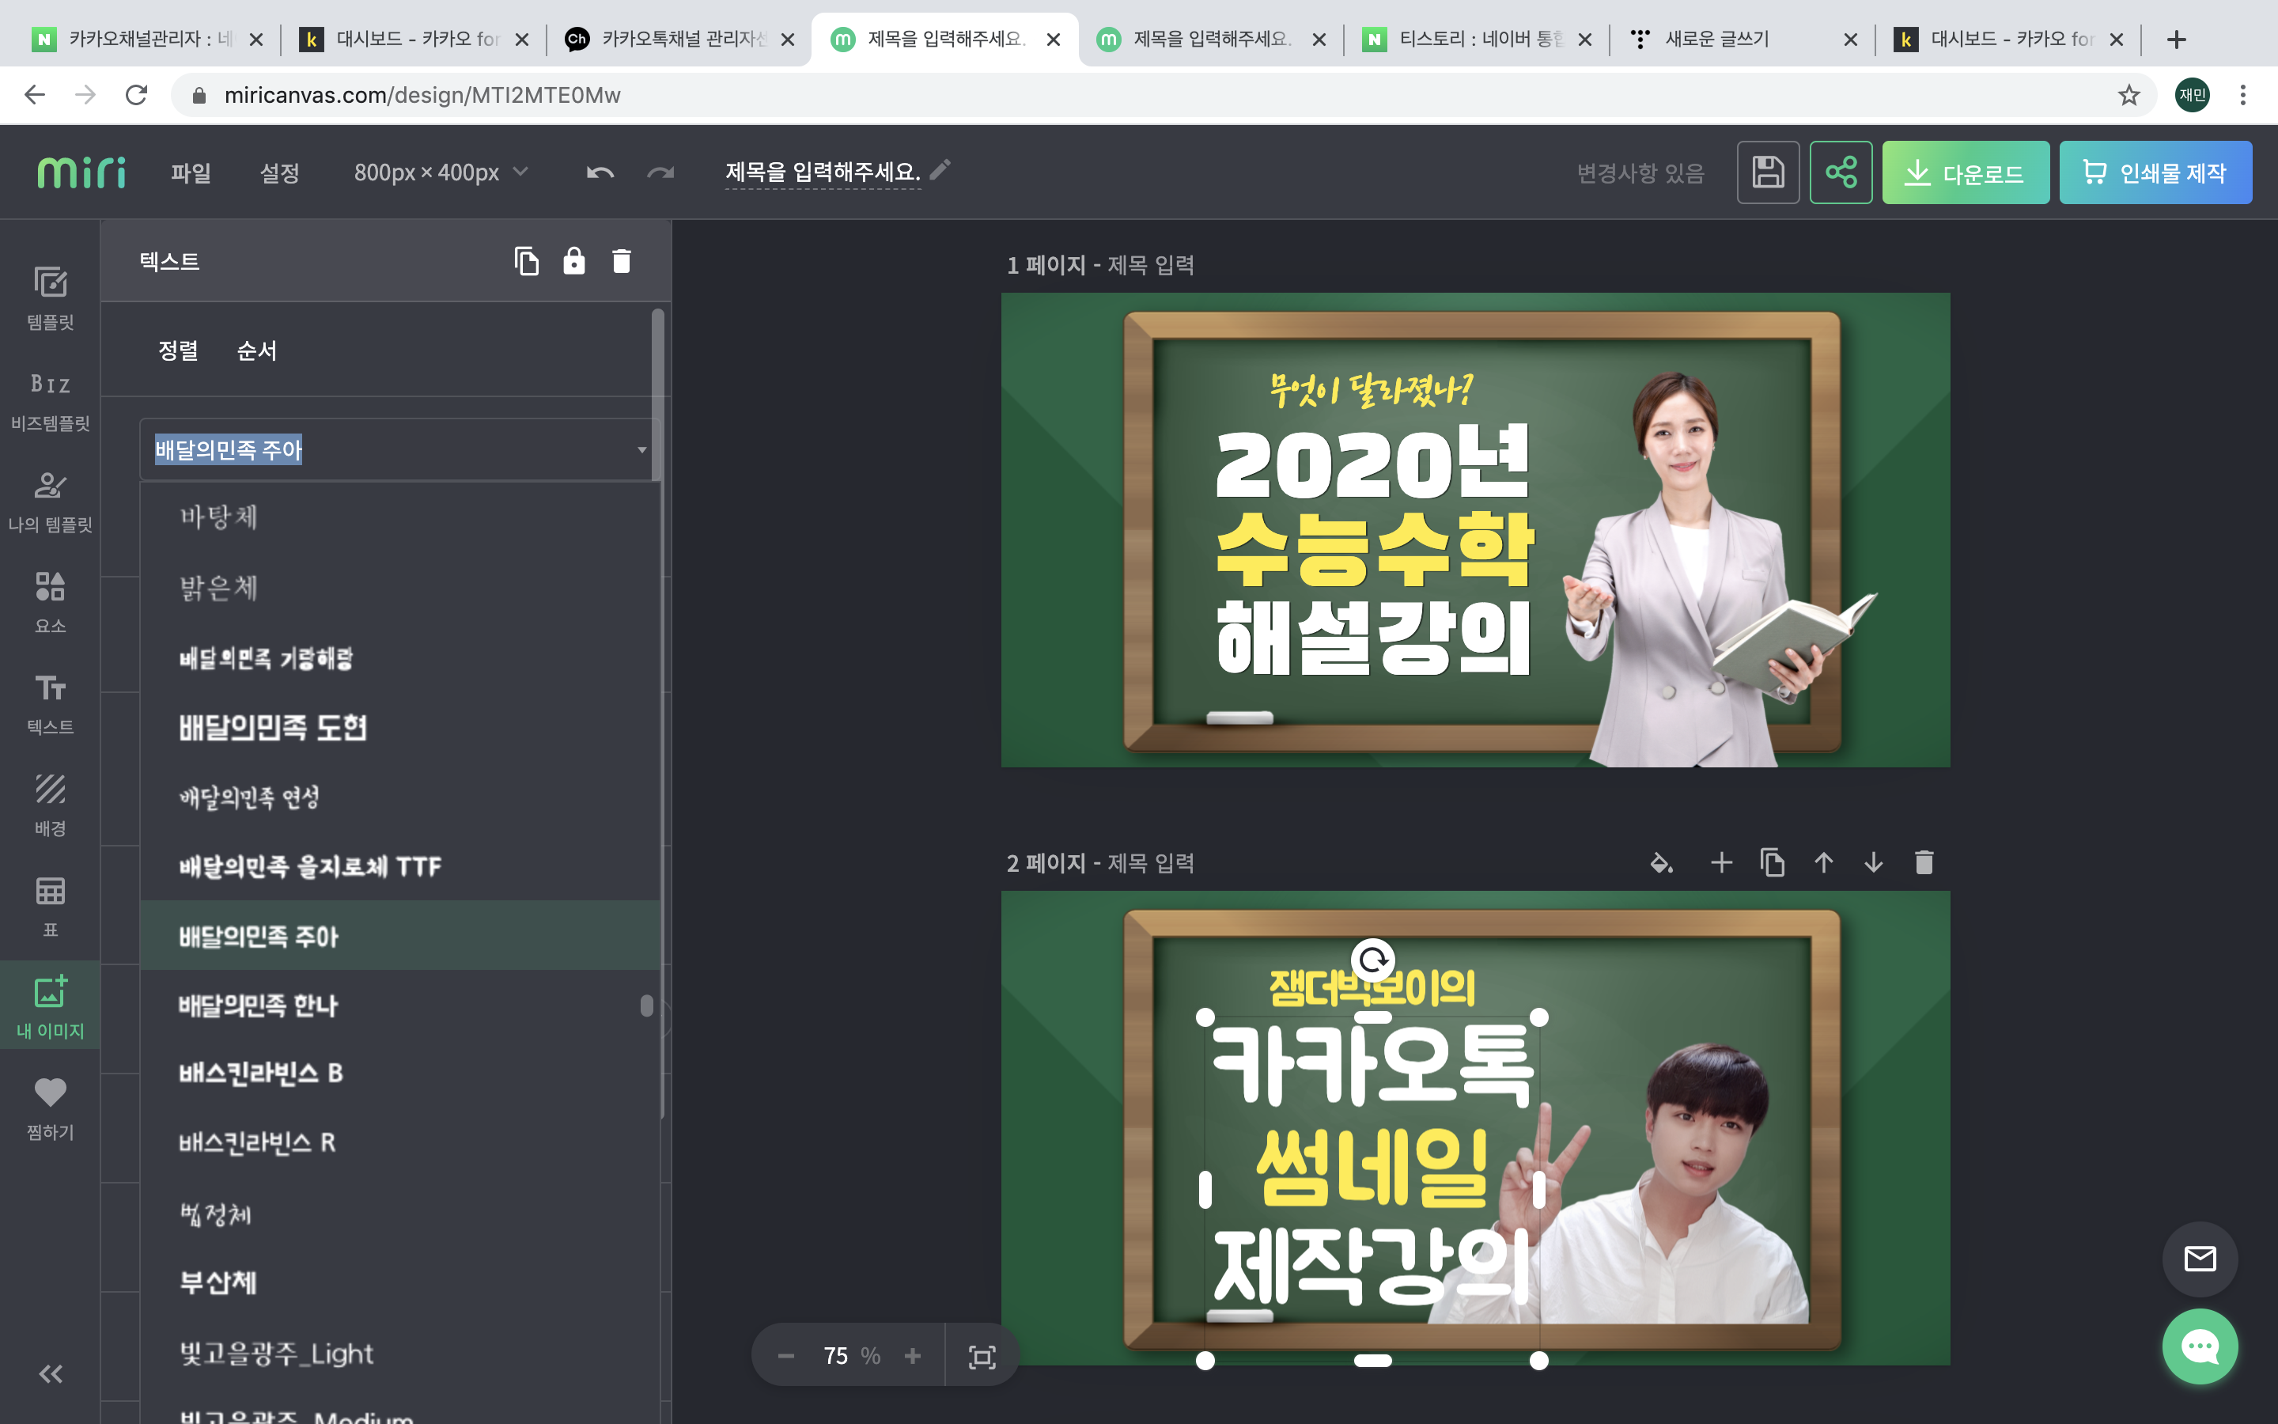The height and width of the screenshot is (1424, 2278).
Task: Open the 표 table panel
Action: [50, 904]
